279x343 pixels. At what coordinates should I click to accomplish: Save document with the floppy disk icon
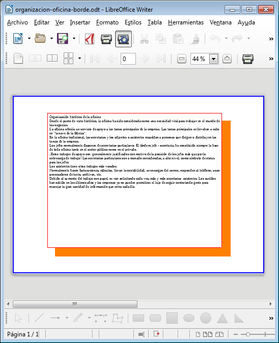coord(63,39)
